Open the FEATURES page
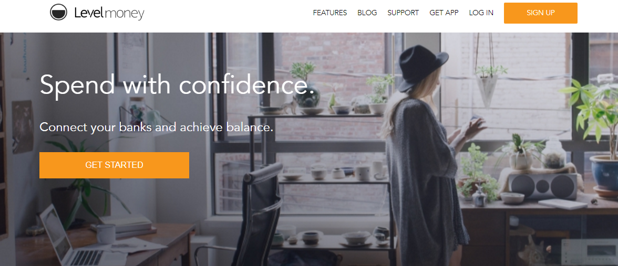Viewport: 618px width, 266px height. pos(330,13)
